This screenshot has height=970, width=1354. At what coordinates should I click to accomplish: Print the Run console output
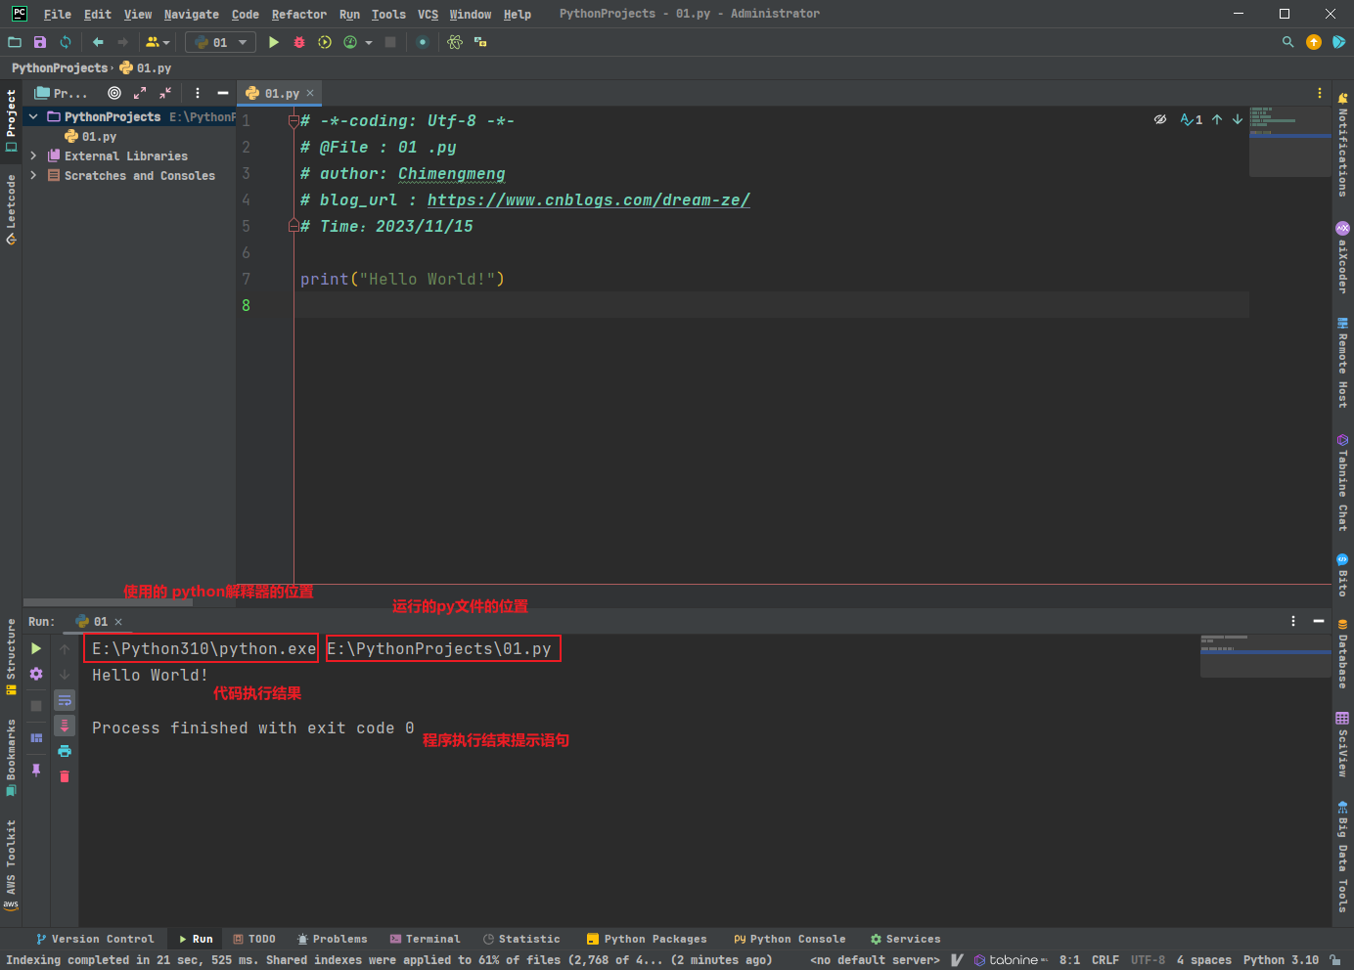point(65,751)
